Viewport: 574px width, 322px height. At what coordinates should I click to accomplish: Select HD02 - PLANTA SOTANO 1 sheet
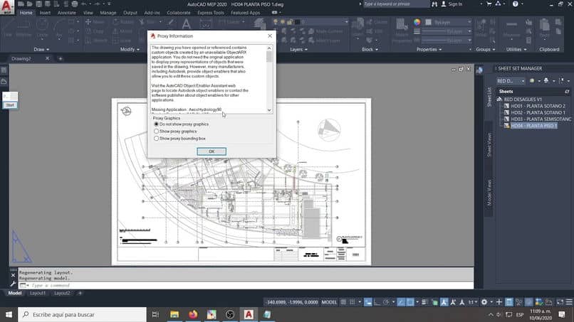tap(538, 112)
